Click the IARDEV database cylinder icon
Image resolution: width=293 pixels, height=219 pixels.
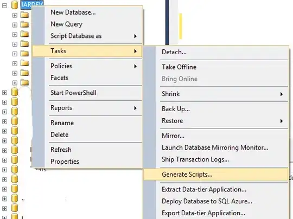click(x=15, y=5)
